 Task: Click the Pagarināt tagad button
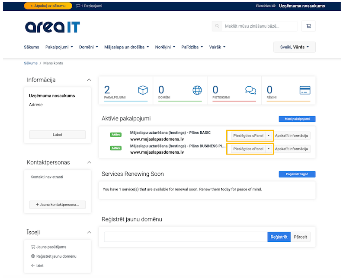tap(297, 174)
